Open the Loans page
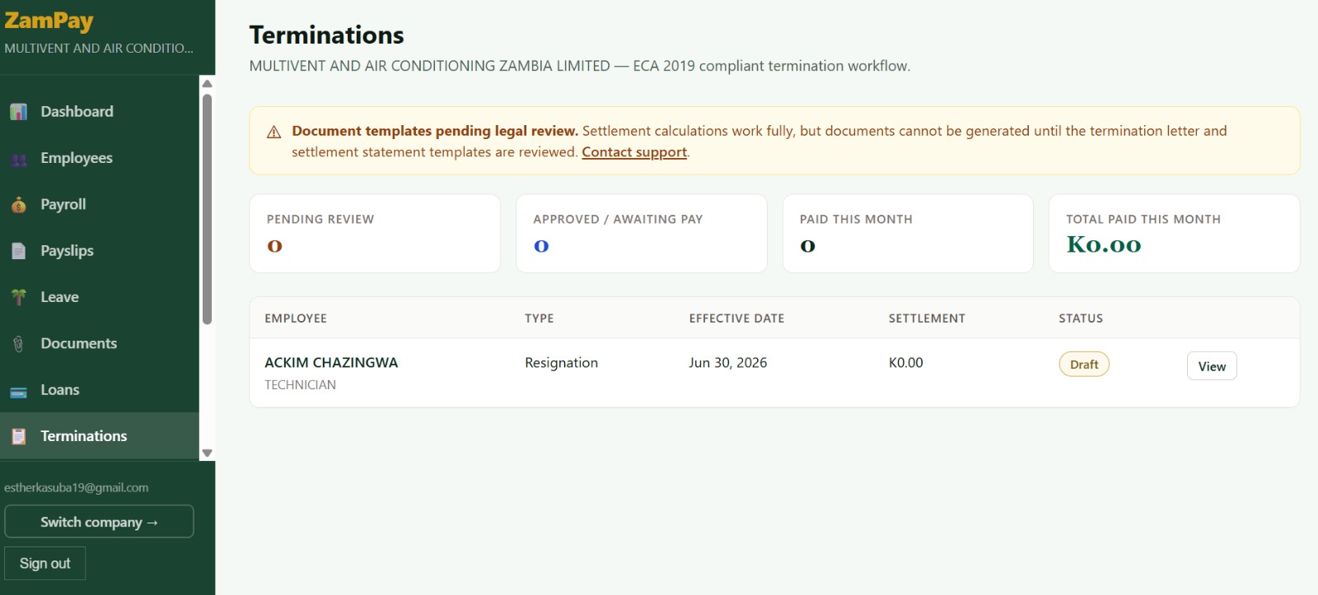This screenshot has height=595, width=1318. [100, 390]
